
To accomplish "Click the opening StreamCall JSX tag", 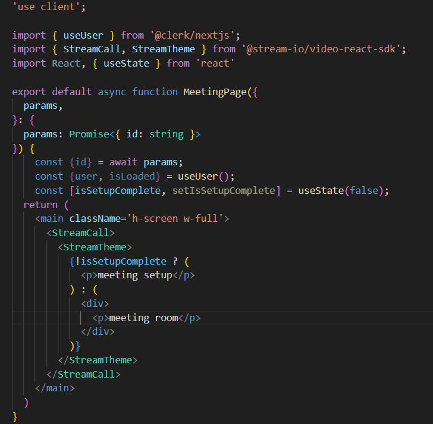I will point(80,233).
